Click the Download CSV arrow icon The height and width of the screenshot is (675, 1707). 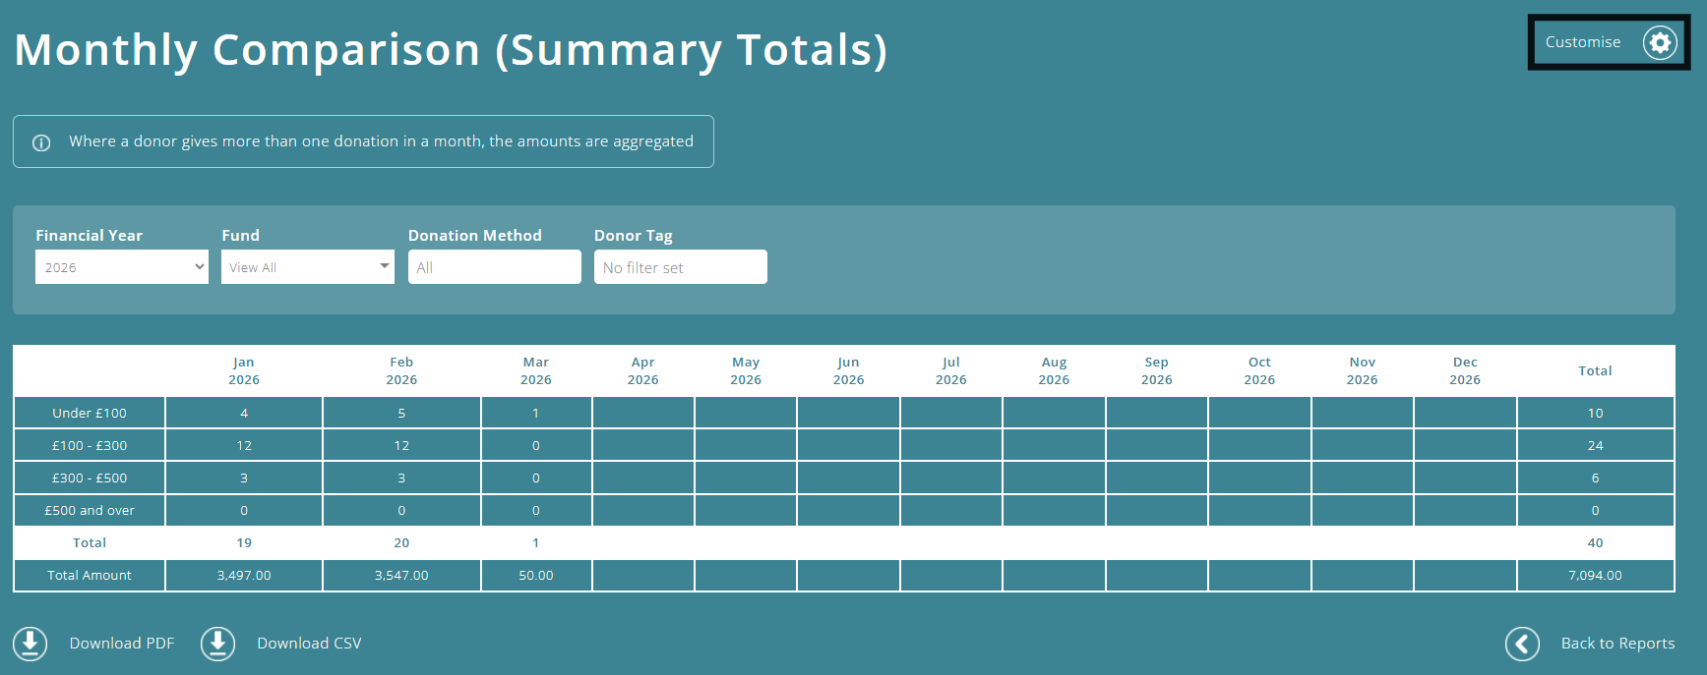(x=217, y=644)
